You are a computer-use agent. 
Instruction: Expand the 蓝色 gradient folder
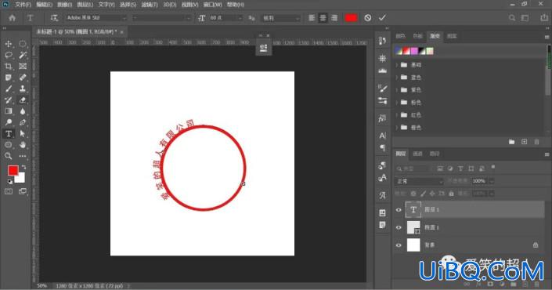pos(398,78)
